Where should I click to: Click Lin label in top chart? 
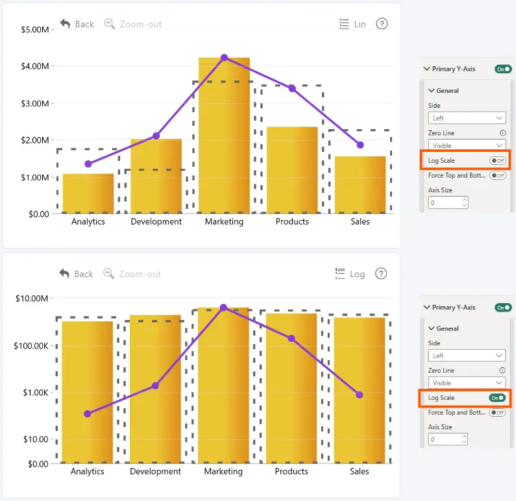coord(360,24)
